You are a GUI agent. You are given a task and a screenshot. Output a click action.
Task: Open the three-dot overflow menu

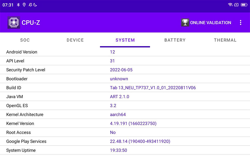240,22
